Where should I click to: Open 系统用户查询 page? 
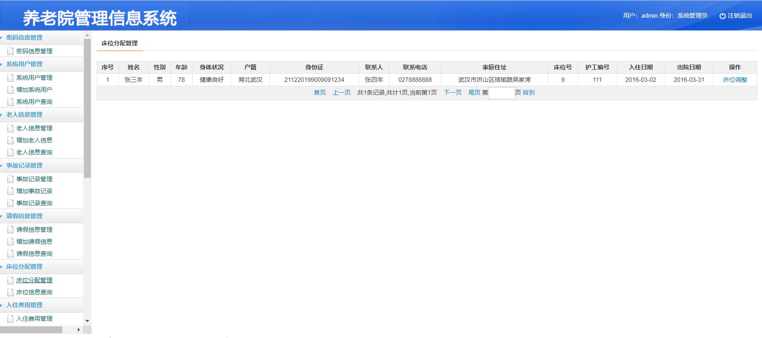point(34,101)
